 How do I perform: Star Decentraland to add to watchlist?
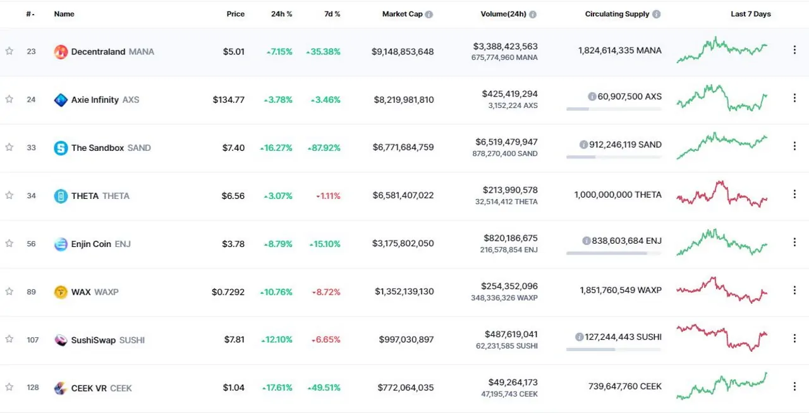click(9, 51)
